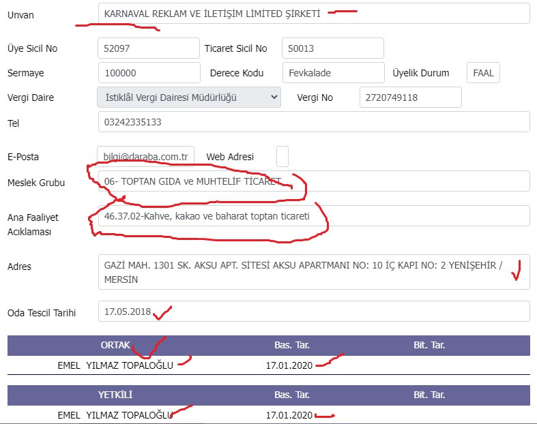537x424 pixels.
Task: Click the Vergi No label
Action: tap(315, 97)
